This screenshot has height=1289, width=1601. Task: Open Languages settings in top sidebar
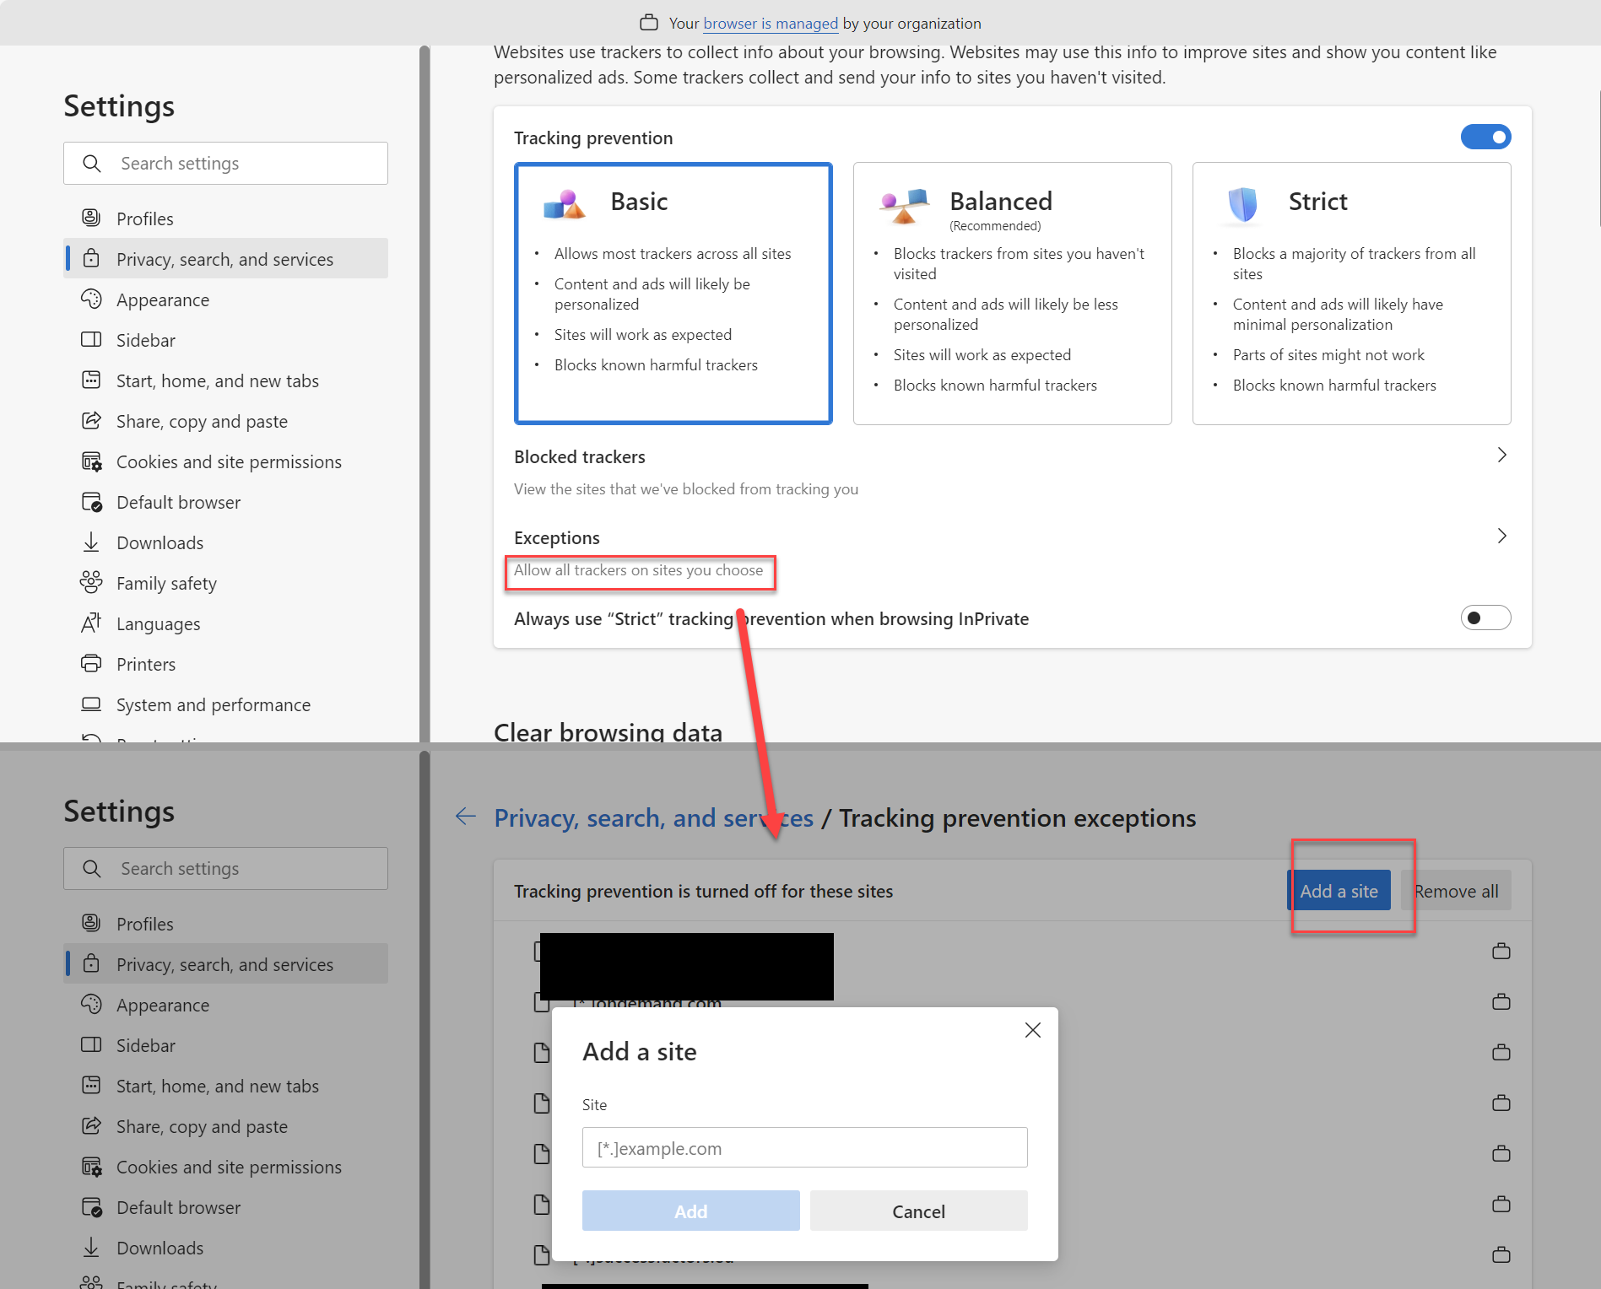pyautogui.click(x=226, y=623)
